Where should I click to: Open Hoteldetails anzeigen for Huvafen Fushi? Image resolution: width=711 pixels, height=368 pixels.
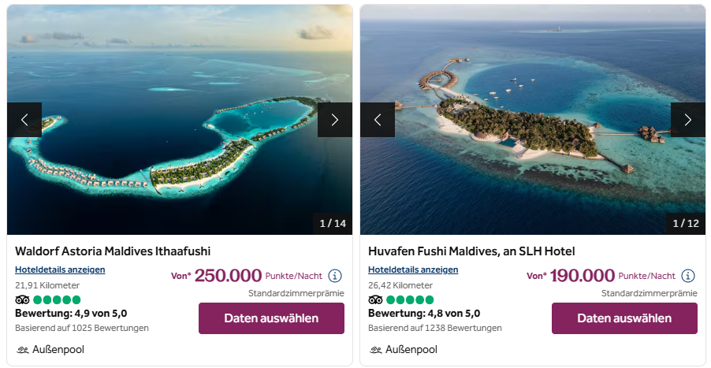pyautogui.click(x=413, y=269)
